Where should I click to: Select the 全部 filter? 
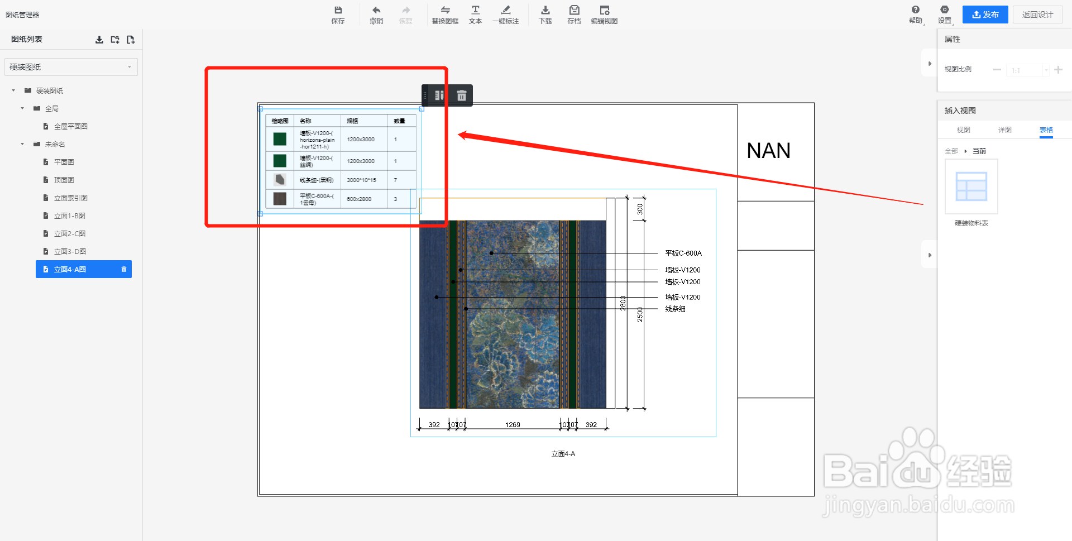pyautogui.click(x=951, y=151)
